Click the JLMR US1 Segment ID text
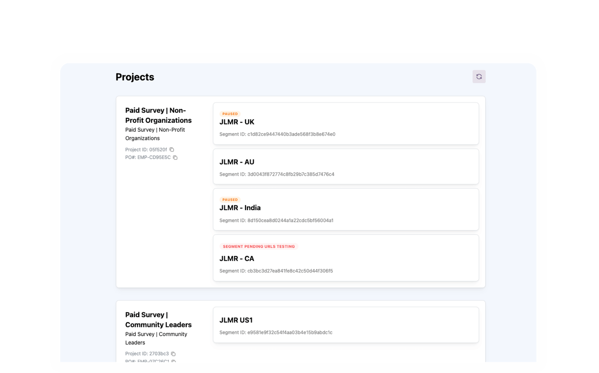Screen dimensions: 599x373 tap(276, 333)
